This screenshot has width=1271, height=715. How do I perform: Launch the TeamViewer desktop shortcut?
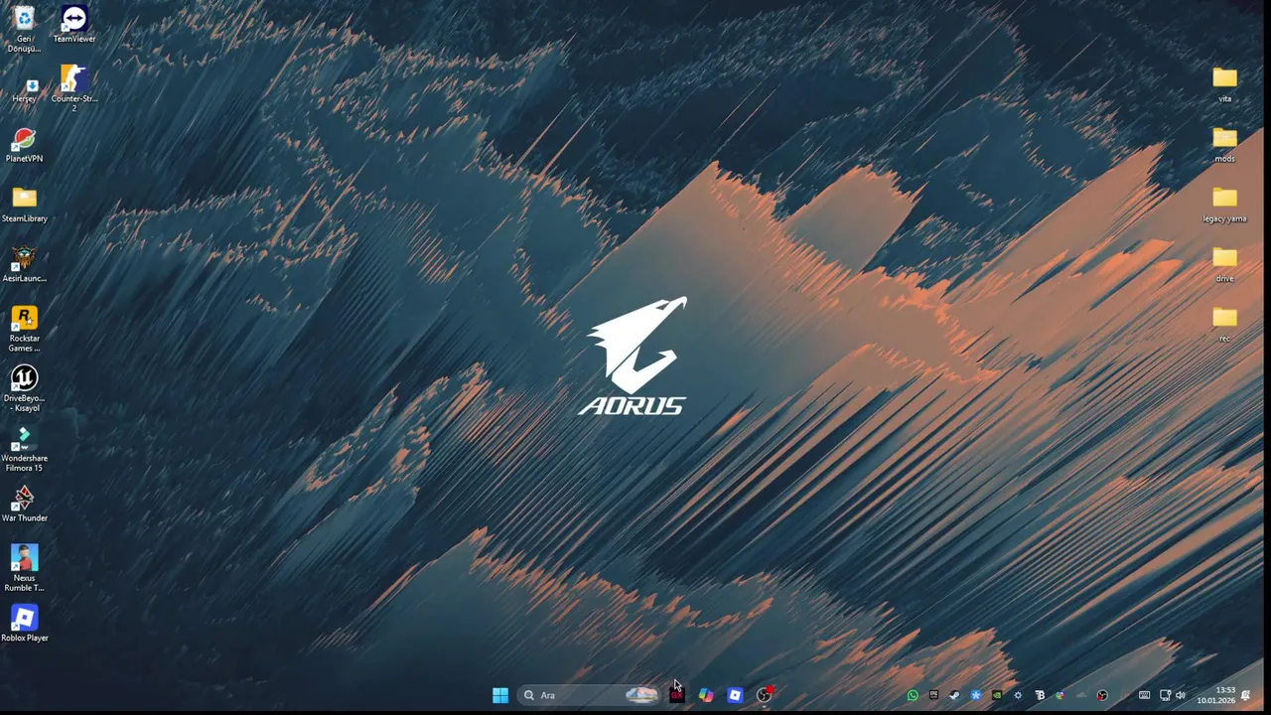pos(74,25)
